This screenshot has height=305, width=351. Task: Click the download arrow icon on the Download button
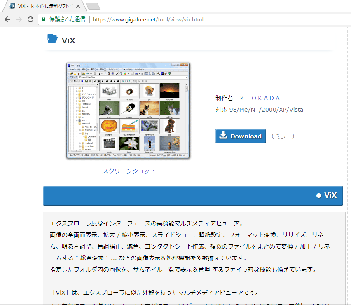point(223,135)
